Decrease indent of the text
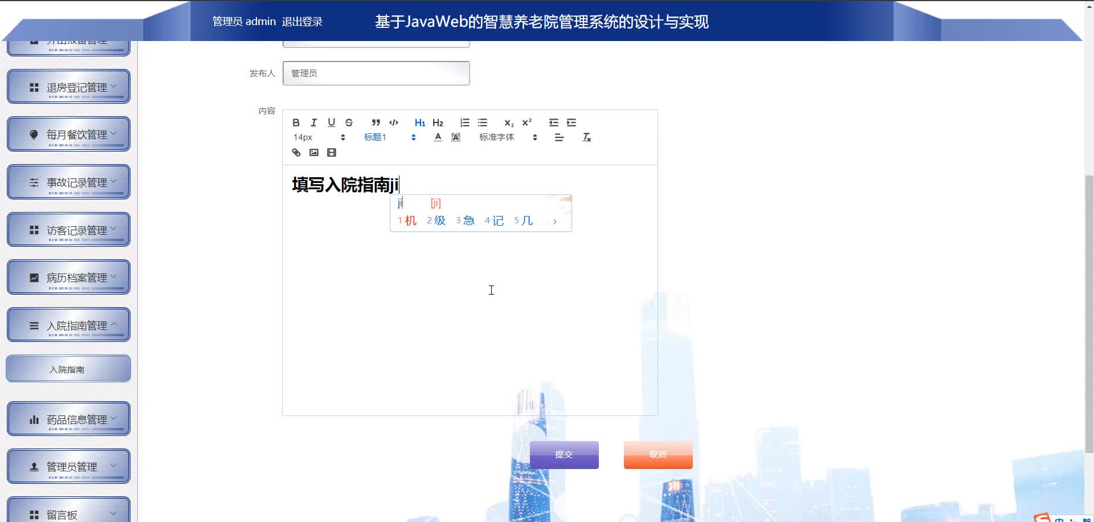 pos(554,123)
